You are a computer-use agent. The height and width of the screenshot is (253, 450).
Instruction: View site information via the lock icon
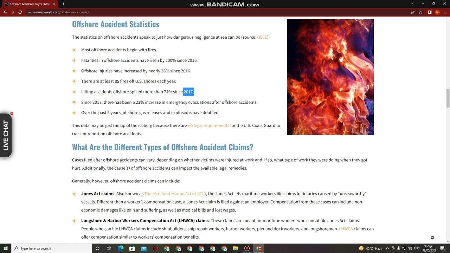click(x=30, y=12)
